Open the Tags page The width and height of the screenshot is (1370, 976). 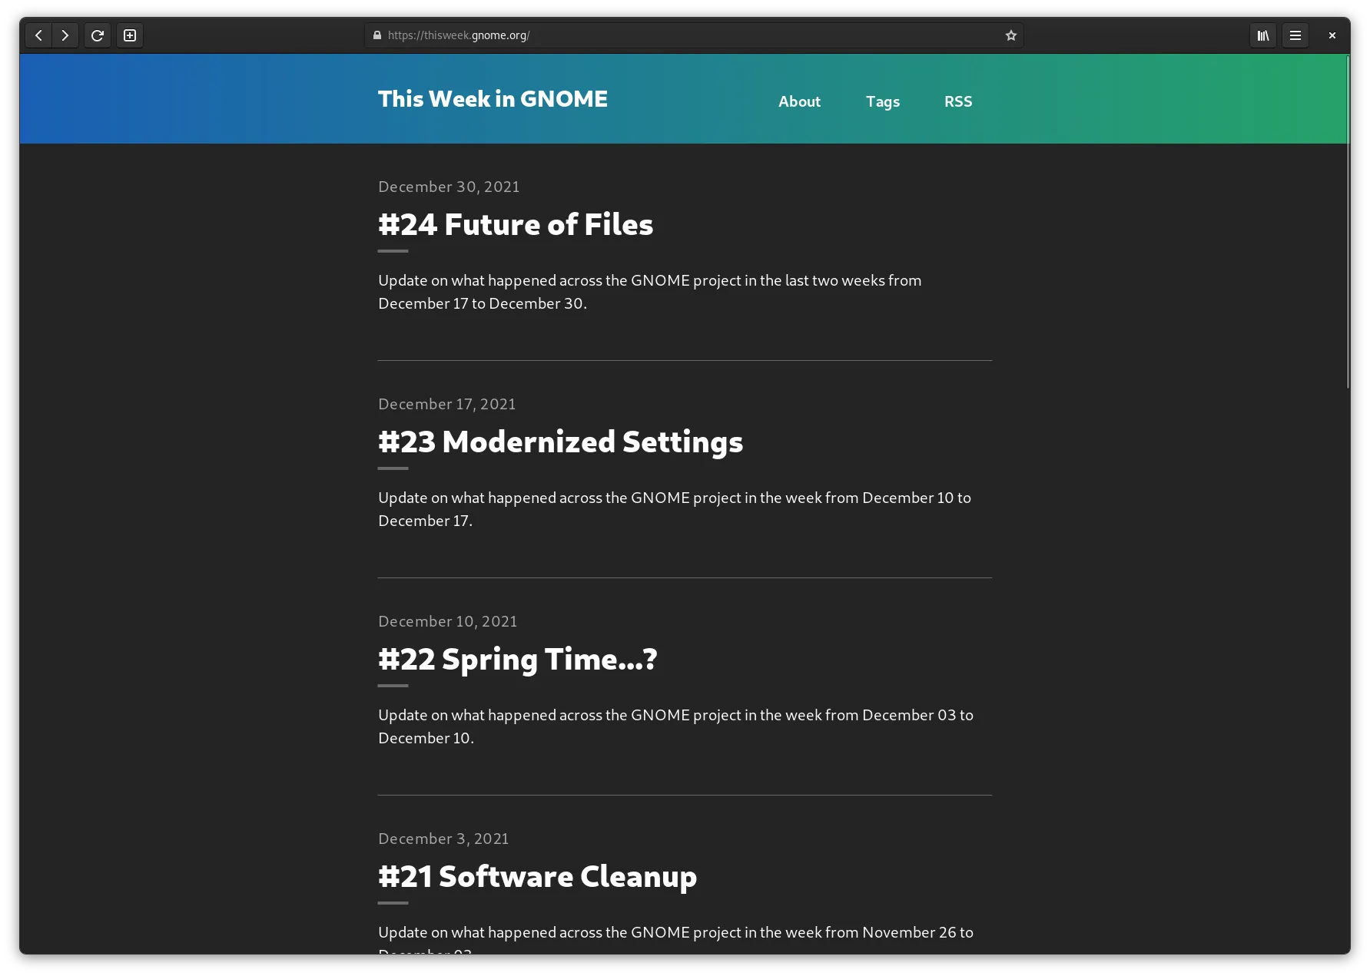882,101
